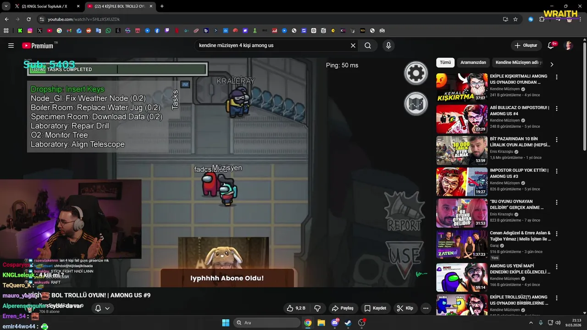This screenshot has width=587, height=330.
Task: Open the Chrome extensions puzzle icon
Action: tap(542, 19)
